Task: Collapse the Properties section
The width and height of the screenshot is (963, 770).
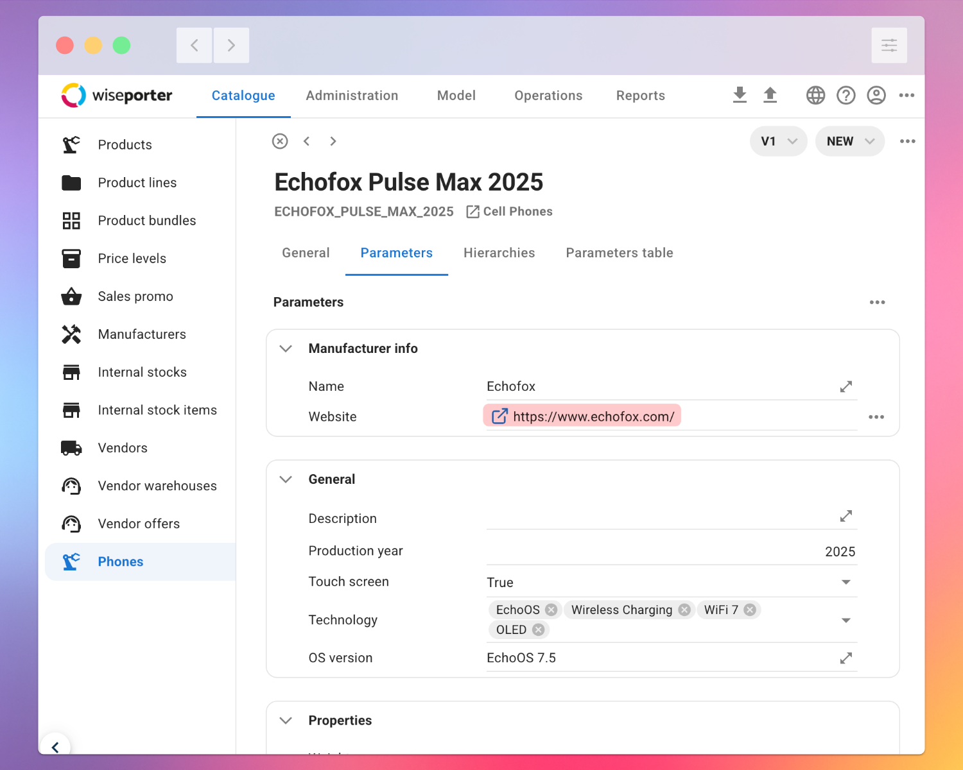Action: 286,721
